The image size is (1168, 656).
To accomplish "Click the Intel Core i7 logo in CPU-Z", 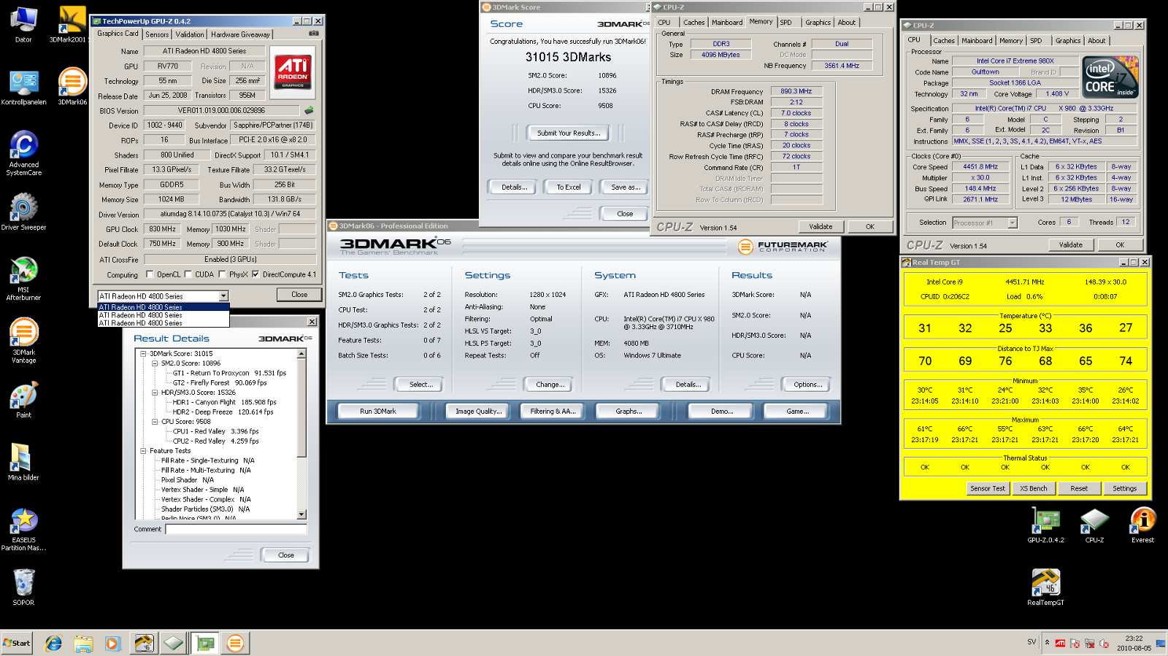I will coord(1110,77).
